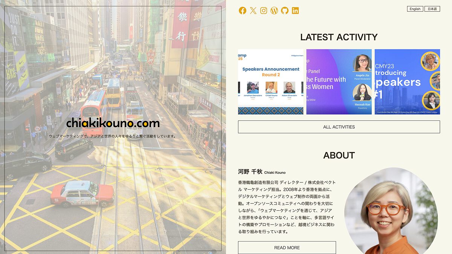Open the GitHub icon

[284, 11]
